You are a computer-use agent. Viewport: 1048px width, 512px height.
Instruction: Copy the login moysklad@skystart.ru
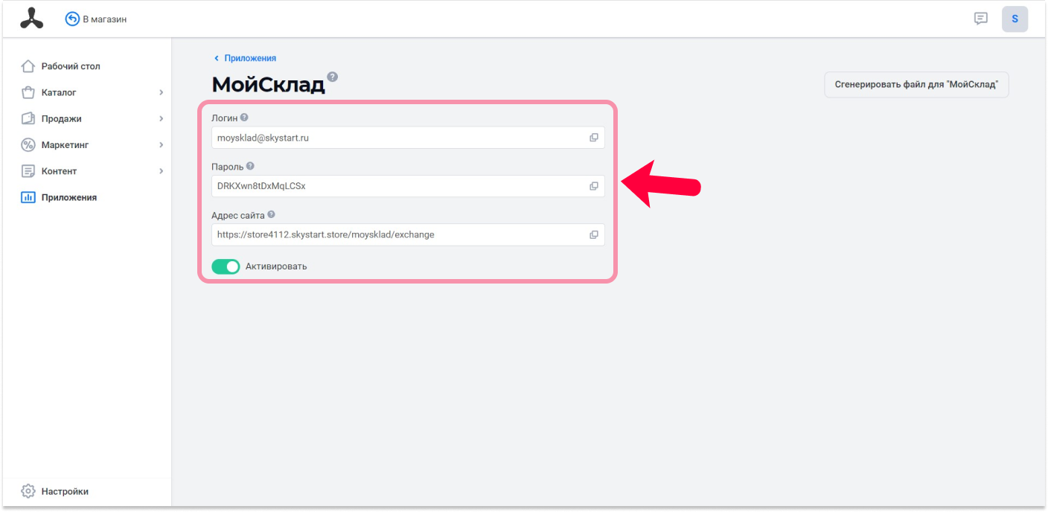(x=594, y=138)
